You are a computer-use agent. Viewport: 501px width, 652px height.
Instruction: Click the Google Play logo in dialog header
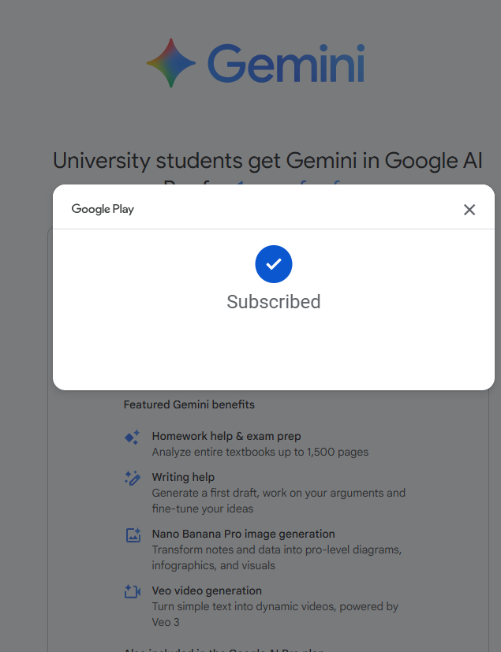click(x=103, y=209)
